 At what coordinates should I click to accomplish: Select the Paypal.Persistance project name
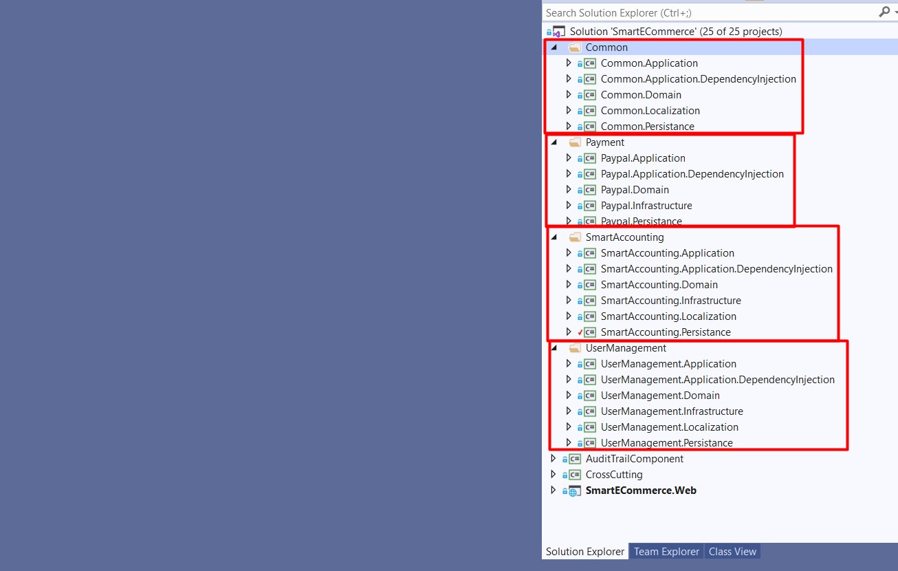coord(642,222)
